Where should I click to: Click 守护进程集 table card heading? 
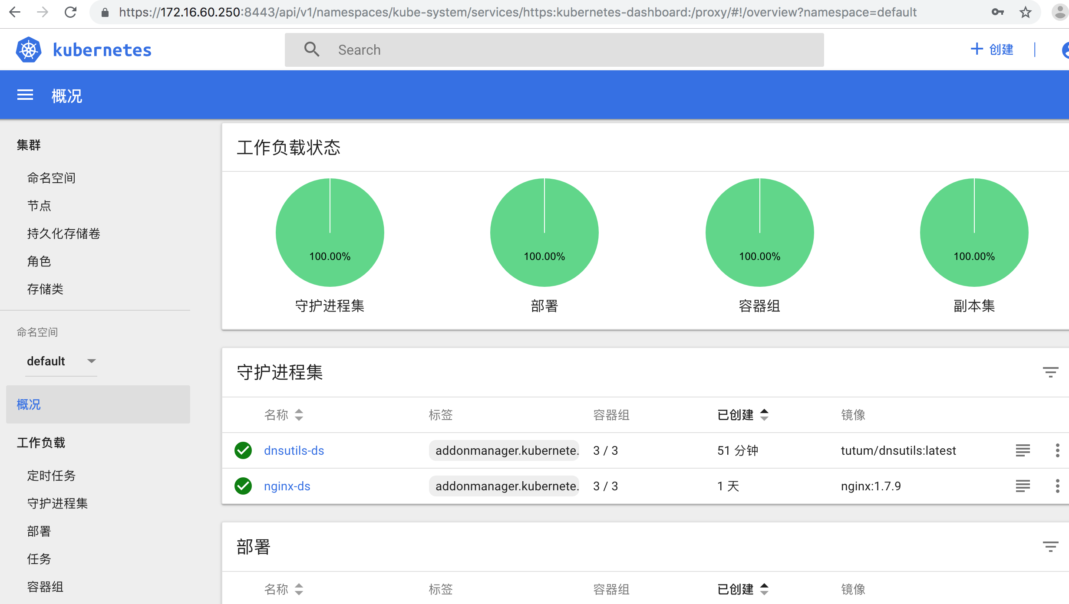[280, 372]
